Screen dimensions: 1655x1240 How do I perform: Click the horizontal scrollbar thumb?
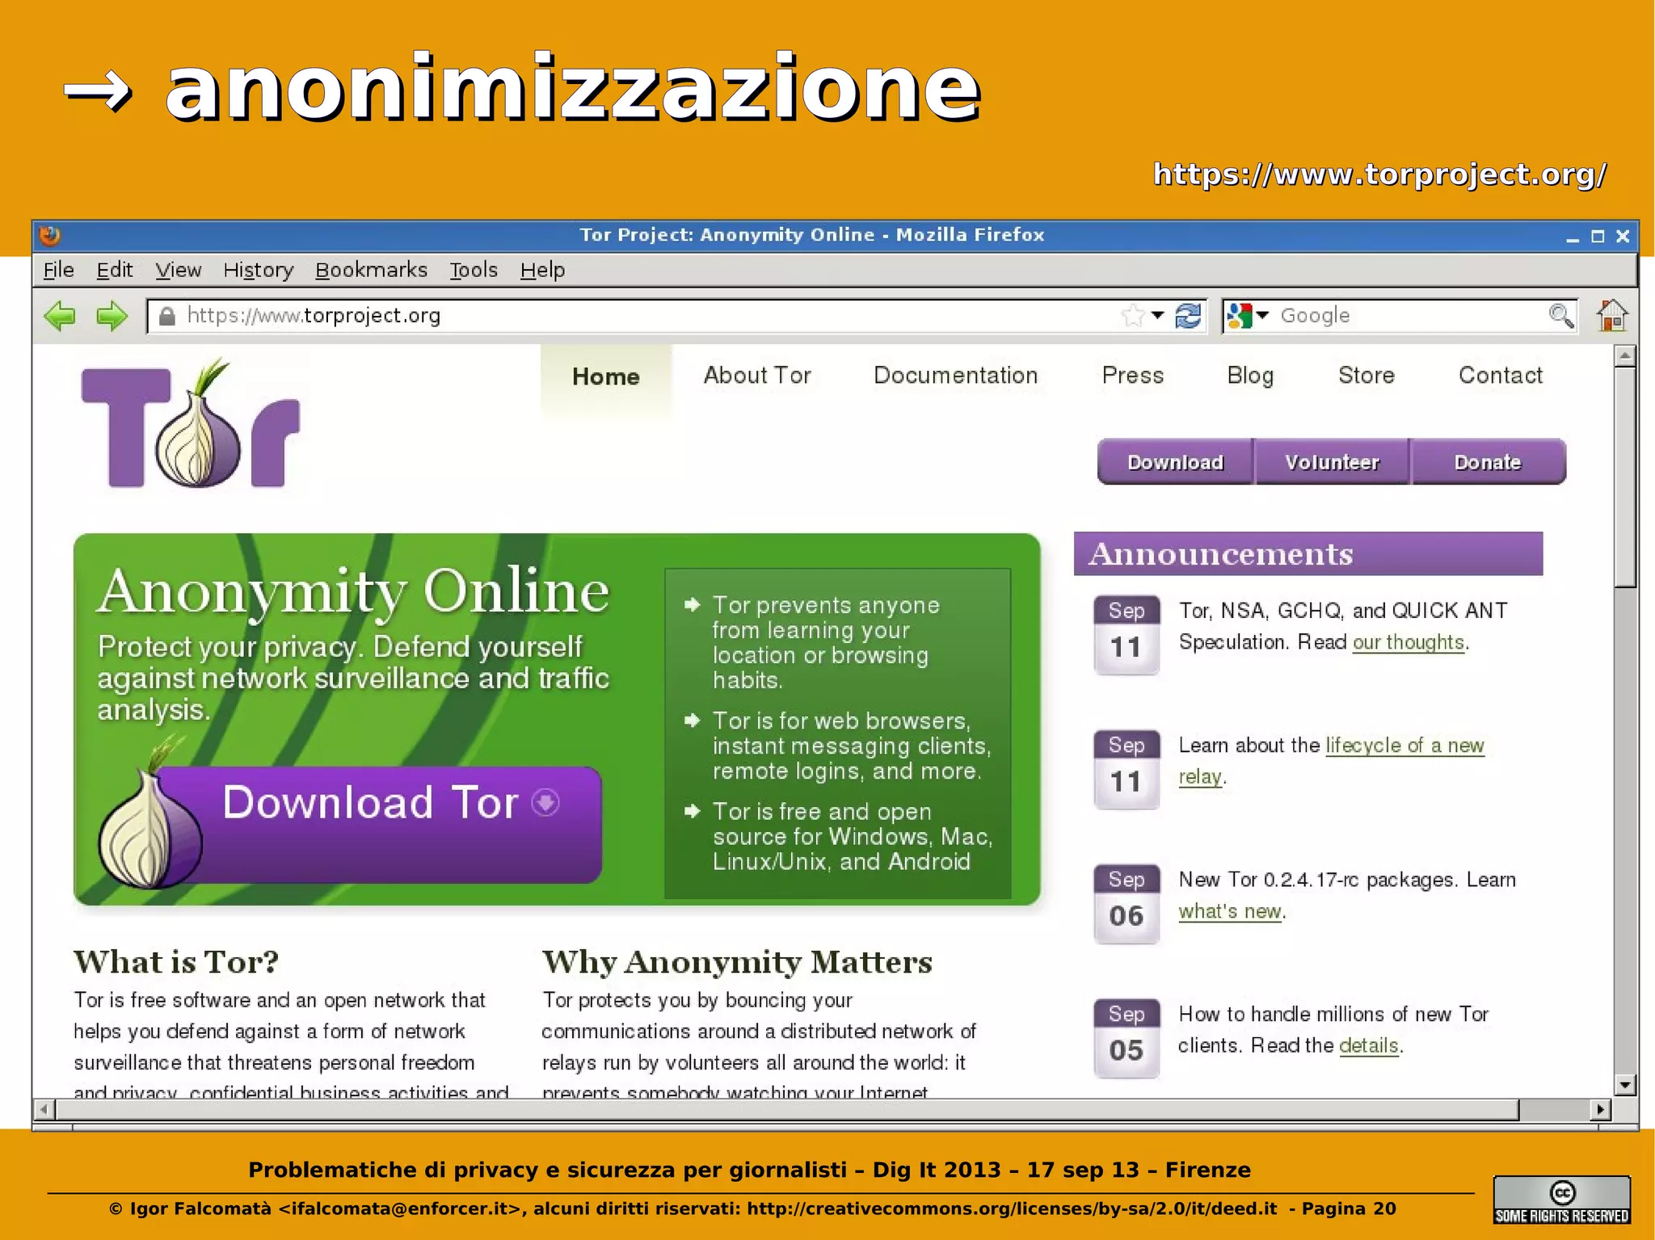pos(788,1109)
